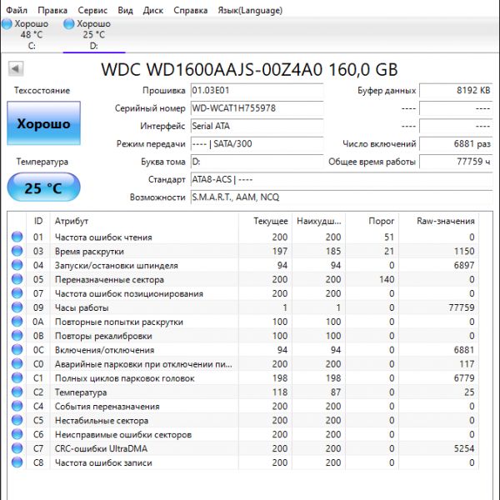Select the Переназначенные сектора row
The height and width of the screenshot is (500, 500).
point(243,279)
